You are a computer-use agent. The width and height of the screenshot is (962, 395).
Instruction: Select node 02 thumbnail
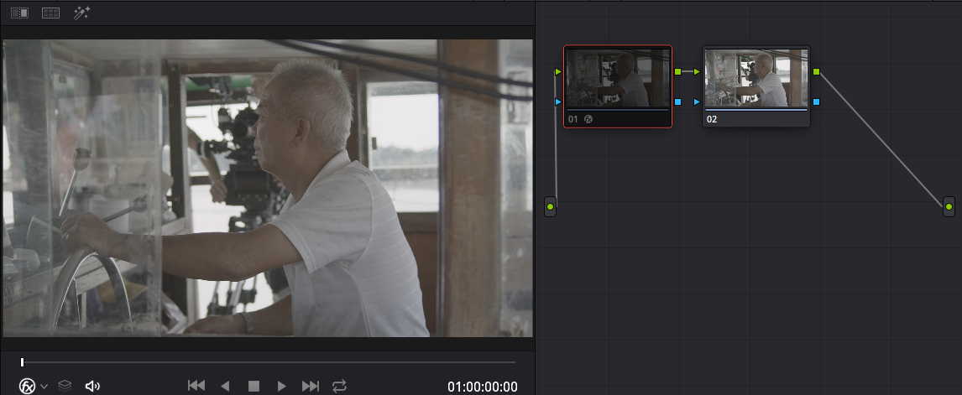[x=755, y=79]
